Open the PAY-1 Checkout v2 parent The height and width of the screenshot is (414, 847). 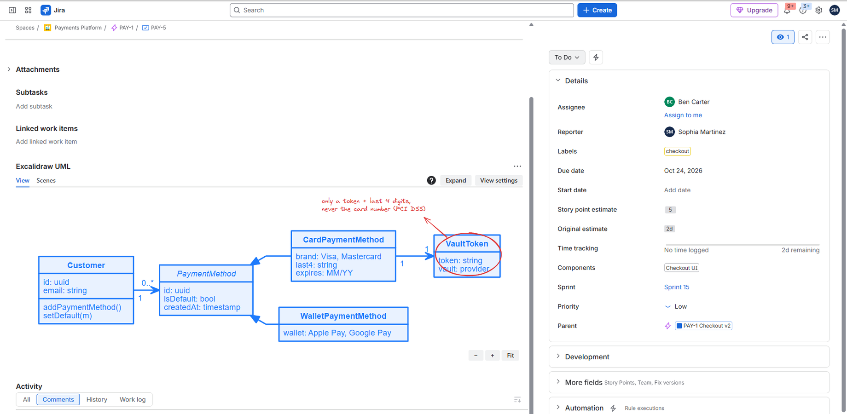coord(703,326)
